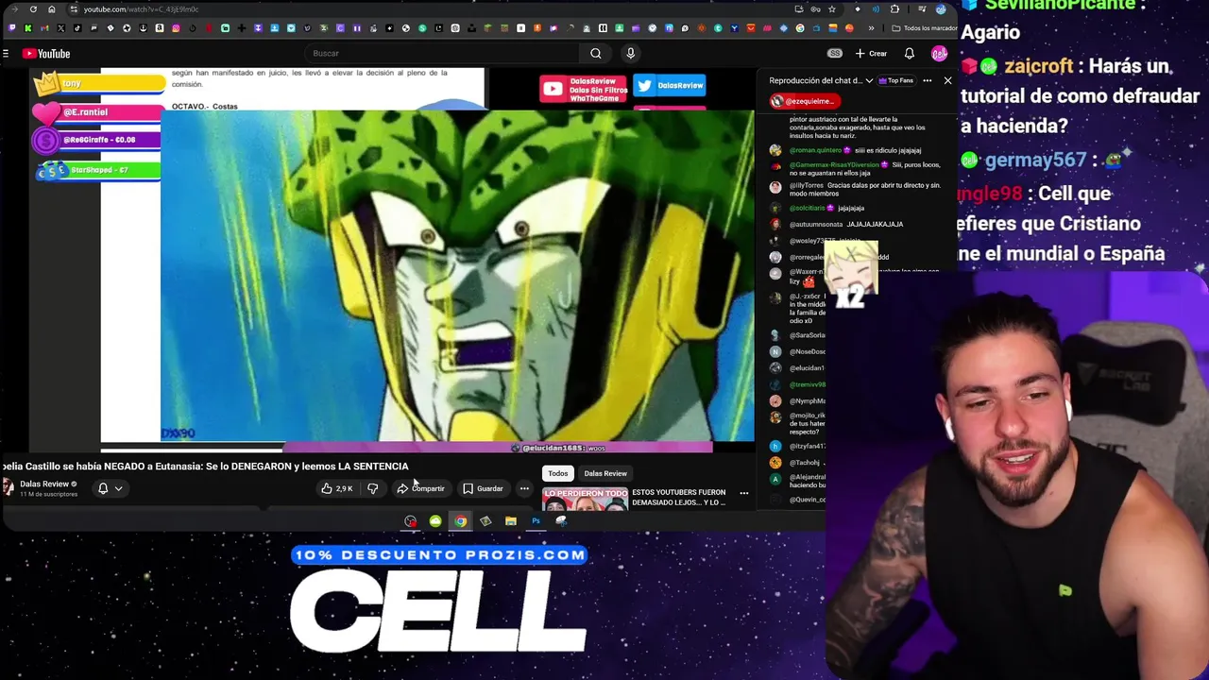Click the YouTube logo to go home
1209x680 pixels.
(46, 54)
